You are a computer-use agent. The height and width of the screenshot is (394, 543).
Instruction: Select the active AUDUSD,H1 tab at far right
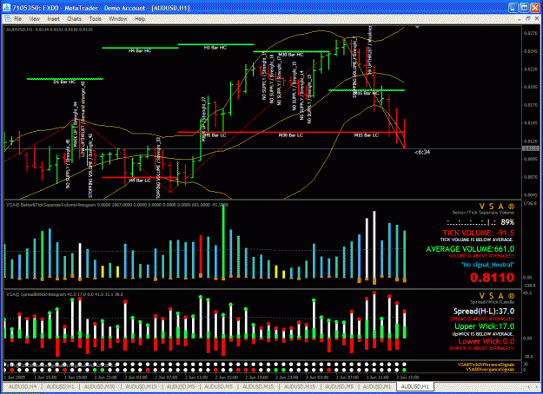click(415, 386)
